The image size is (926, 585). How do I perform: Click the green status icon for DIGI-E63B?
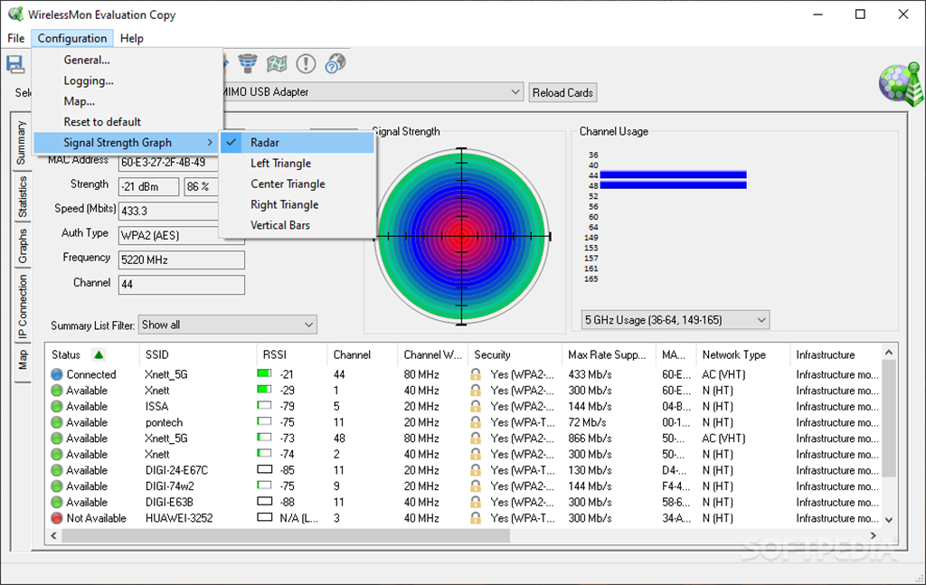click(x=57, y=502)
